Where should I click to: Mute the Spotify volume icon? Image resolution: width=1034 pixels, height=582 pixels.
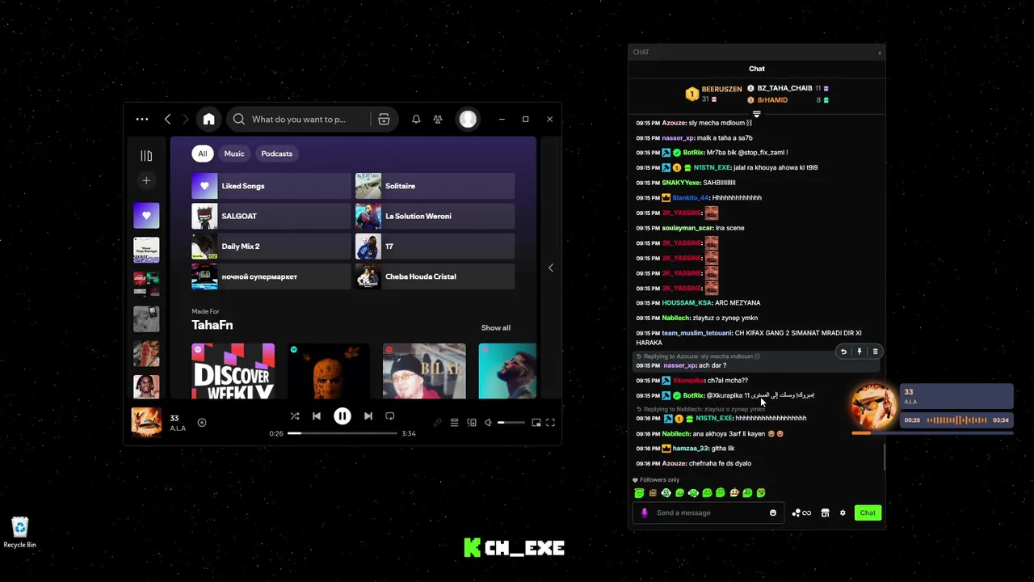point(488,423)
